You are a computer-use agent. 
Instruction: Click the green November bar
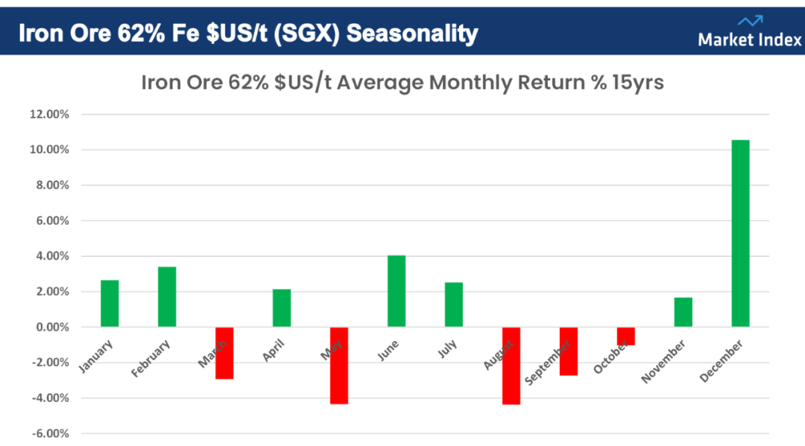click(x=684, y=312)
